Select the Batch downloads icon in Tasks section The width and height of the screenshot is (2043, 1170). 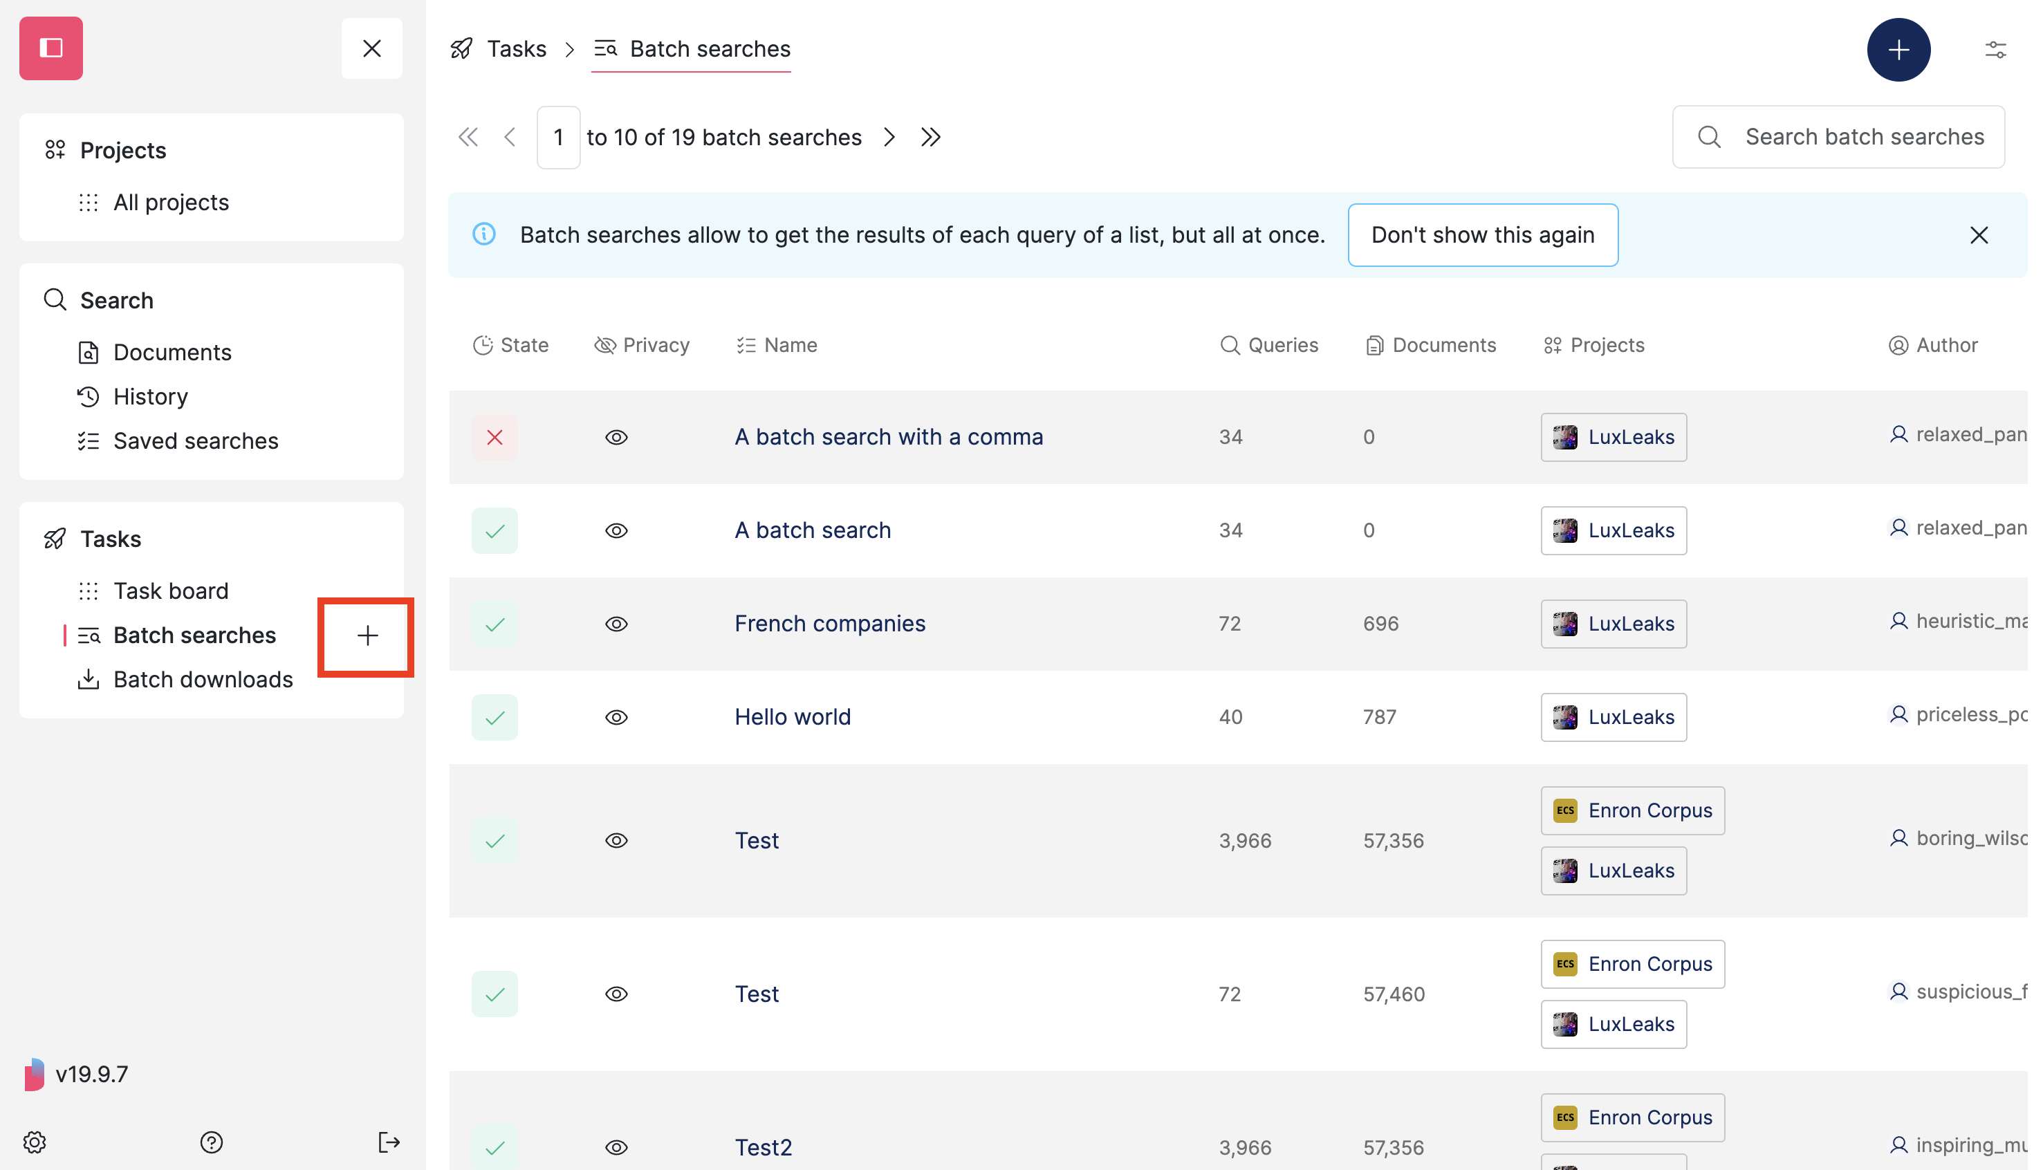click(x=89, y=679)
